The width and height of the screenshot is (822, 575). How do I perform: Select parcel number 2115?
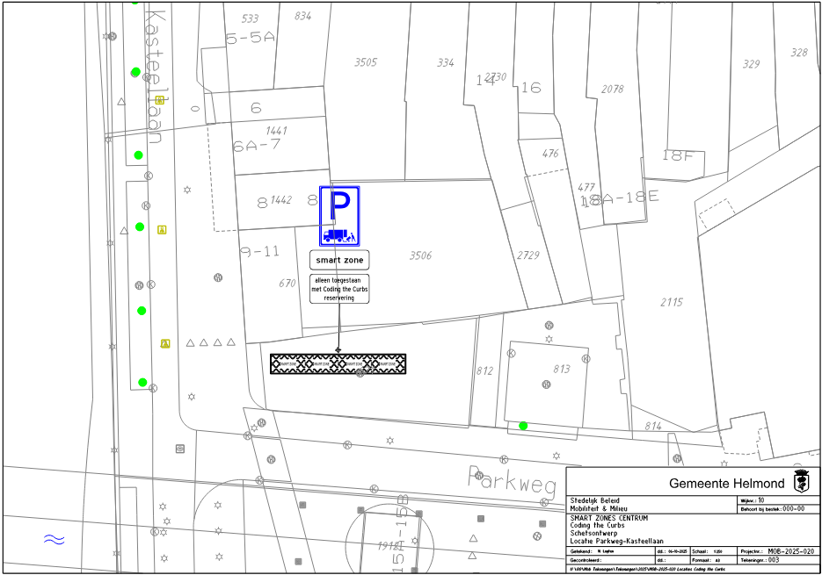[x=670, y=303]
